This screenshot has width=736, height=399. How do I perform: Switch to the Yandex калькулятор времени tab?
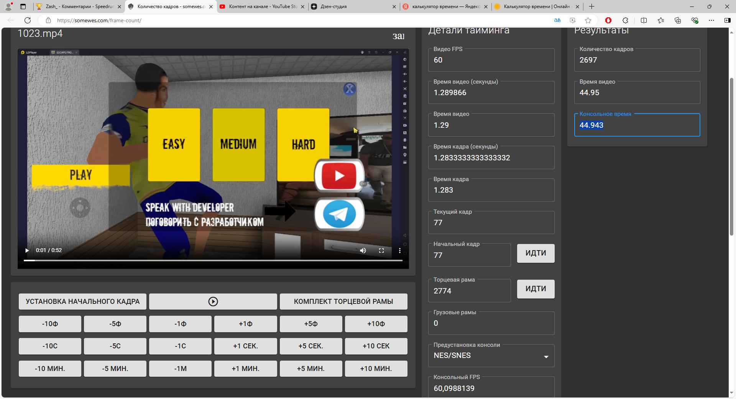coord(445,7)
